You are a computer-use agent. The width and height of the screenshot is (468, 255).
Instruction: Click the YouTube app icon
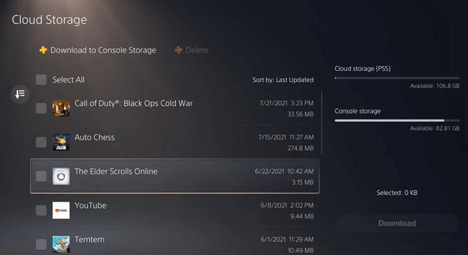pos(62,210)
